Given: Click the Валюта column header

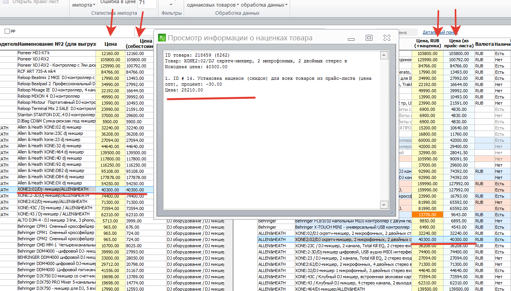Looking at the screenshot, I should click(x=484, y=44).
